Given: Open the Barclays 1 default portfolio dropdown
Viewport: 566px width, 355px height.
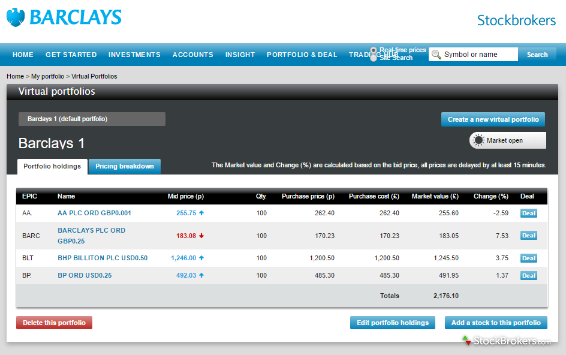Looking at the screenshot, I should tap(92, 119).
